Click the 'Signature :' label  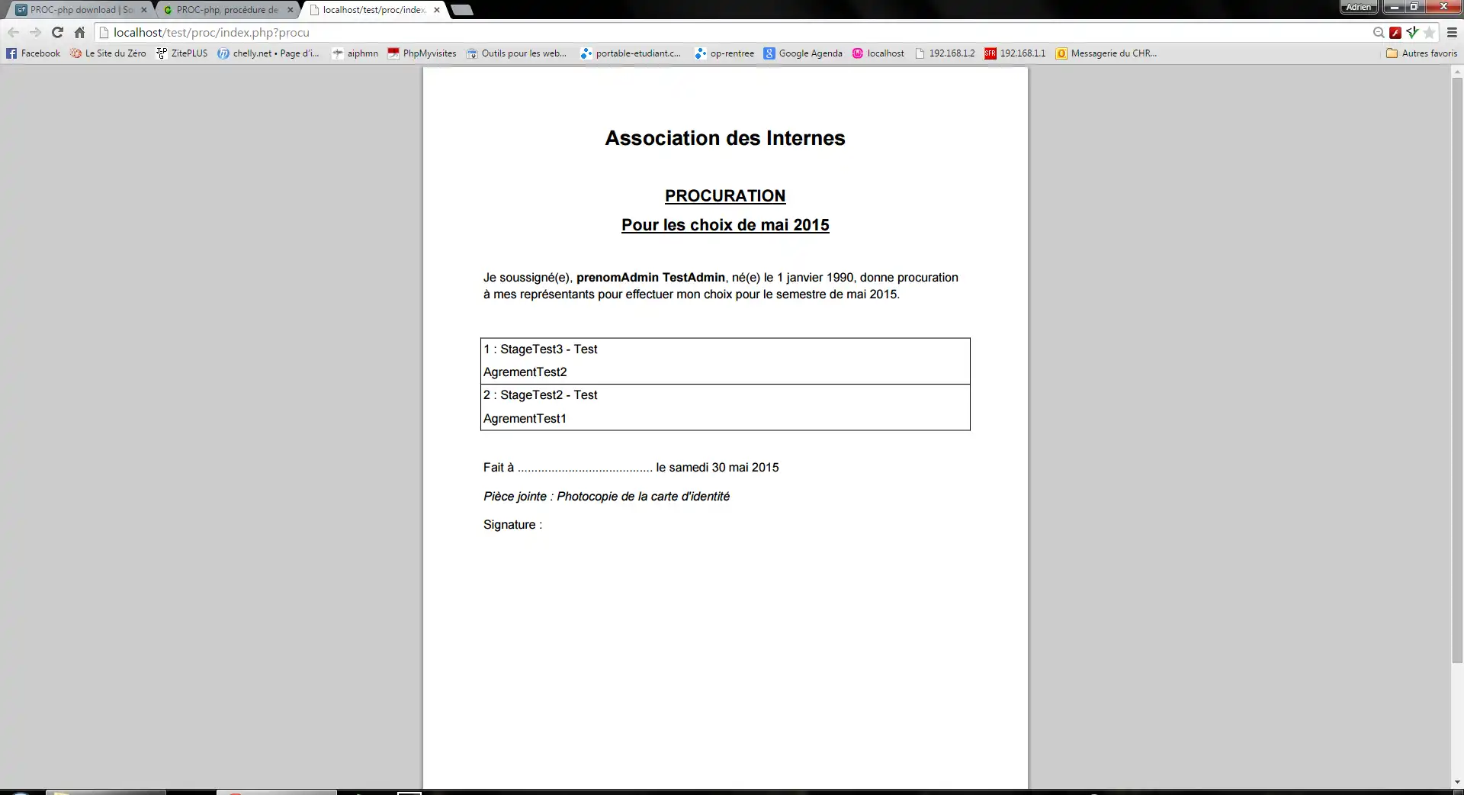[513, 525]
